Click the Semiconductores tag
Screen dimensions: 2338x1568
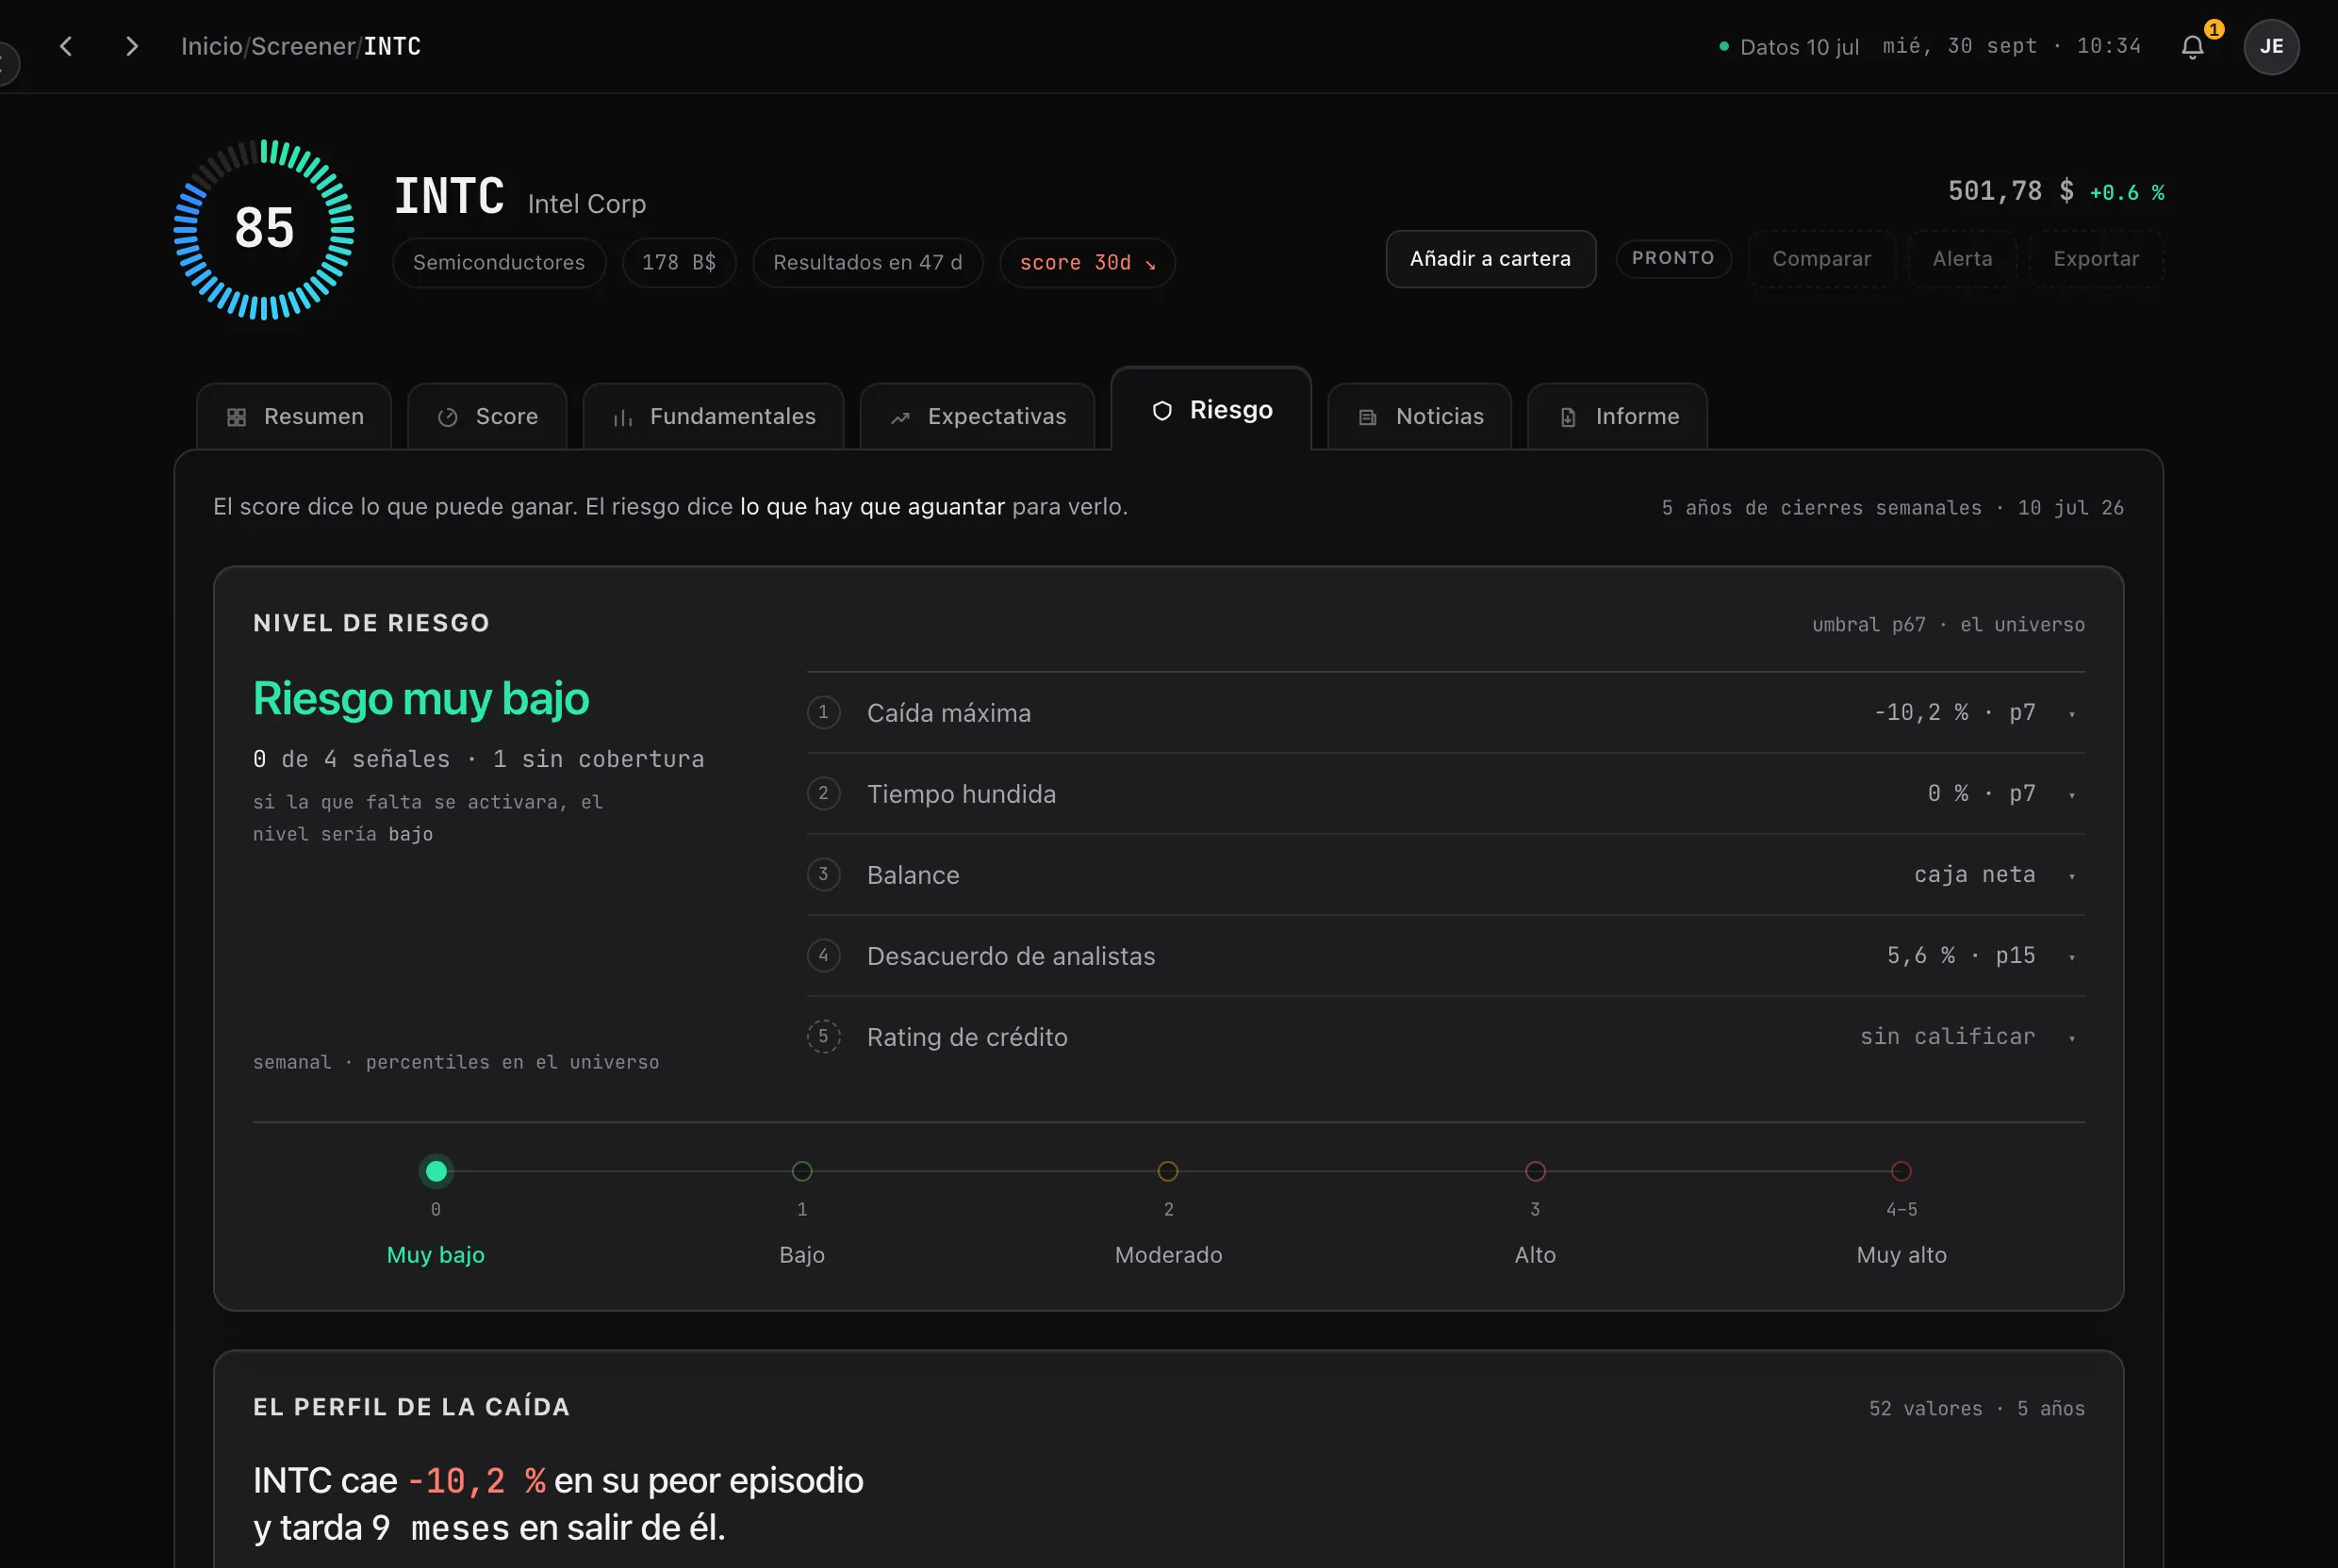[x=500, y=262]
